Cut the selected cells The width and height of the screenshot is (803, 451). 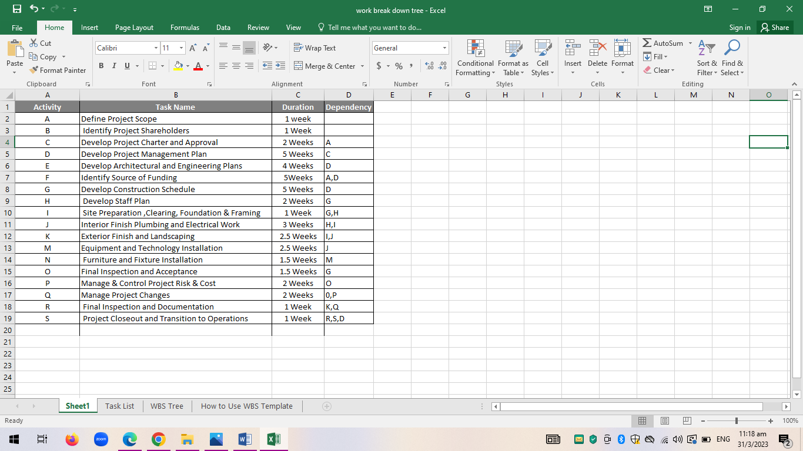(41, 43)
